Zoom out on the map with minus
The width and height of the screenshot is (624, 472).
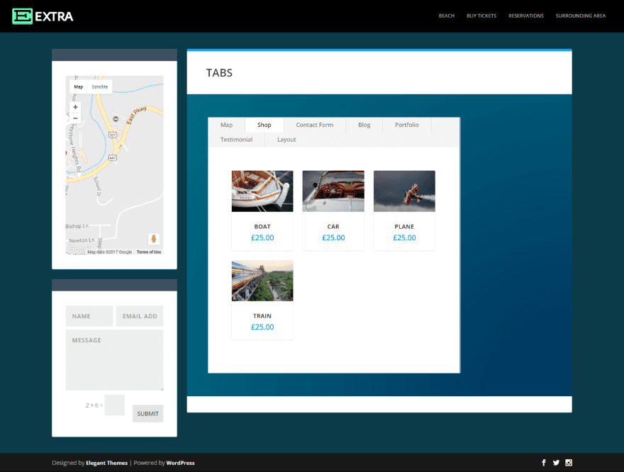tap(75, 118)
